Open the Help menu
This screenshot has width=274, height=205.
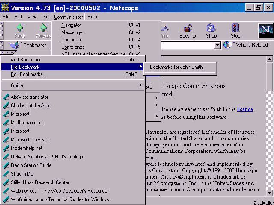[92, 17]
